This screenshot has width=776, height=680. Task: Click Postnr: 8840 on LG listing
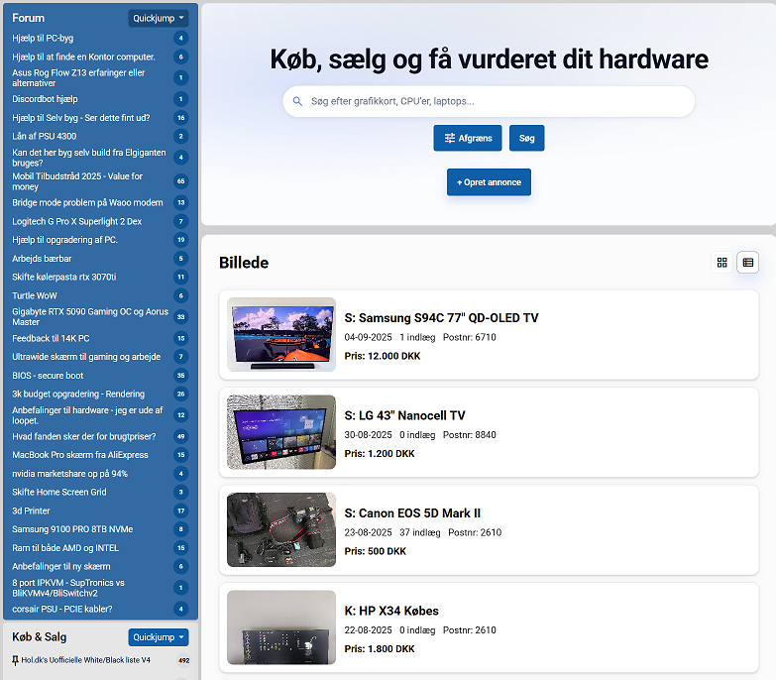coord(469,435)
